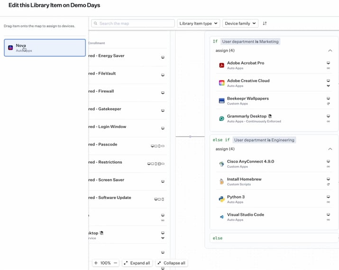Click the Visual Studio Code icon

[221, 217]
